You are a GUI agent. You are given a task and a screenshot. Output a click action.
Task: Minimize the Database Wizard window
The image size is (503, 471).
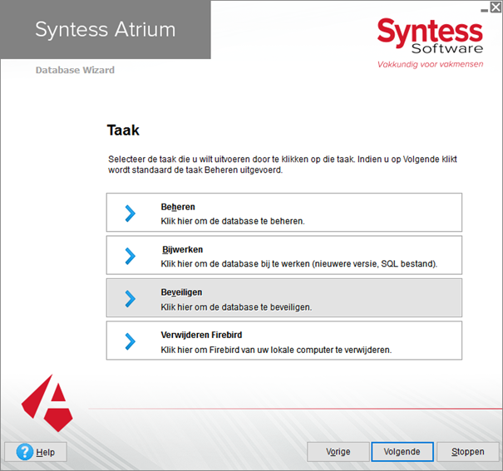tap(485, 10)
